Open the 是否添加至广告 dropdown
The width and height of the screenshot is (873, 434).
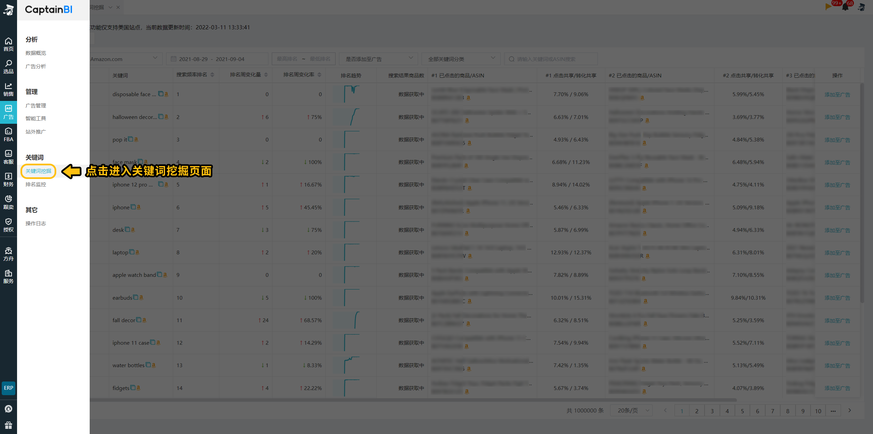[x=379, y=59]
